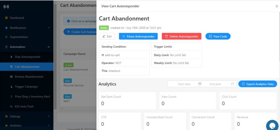Go to Browse Abandonment page
The width and height of the screenshot is (280, 130).
pyautogui.click(x=29, y=77)
